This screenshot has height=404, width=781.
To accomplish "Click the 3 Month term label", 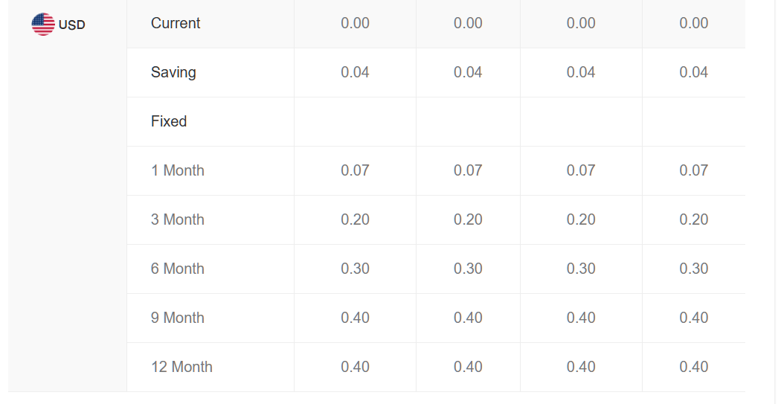I will pos(178,219).
